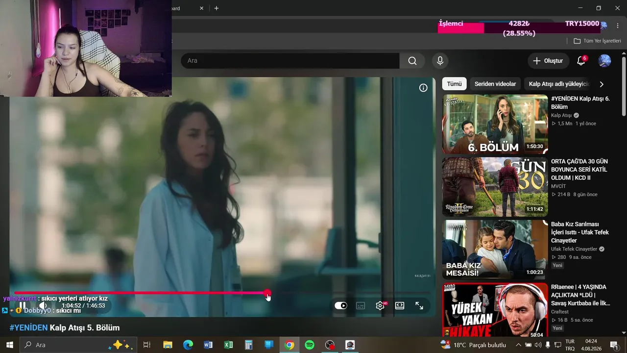Expand hidden system tray icons chevron
The height and width of the screenshot is (353, 627).
(x=518, y=345)
